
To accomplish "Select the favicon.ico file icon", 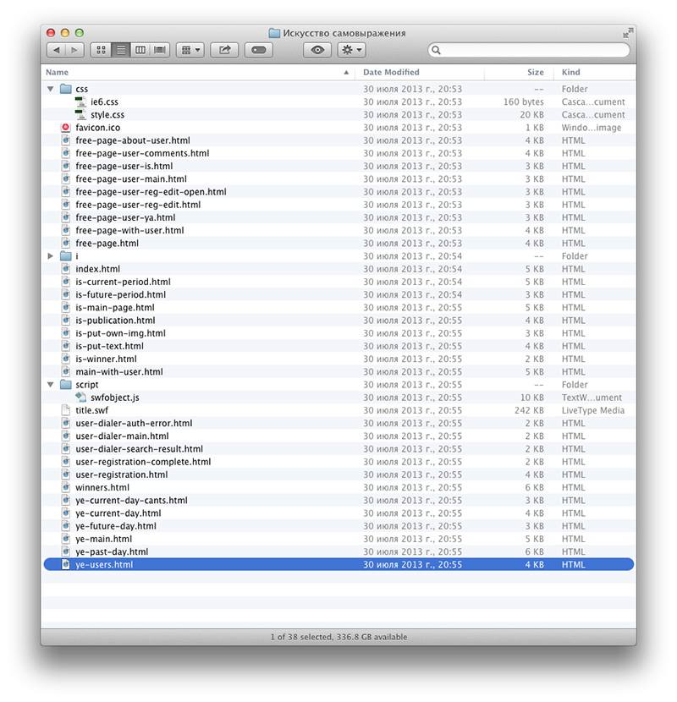I will pyautogui.click(x=66, y=128).
